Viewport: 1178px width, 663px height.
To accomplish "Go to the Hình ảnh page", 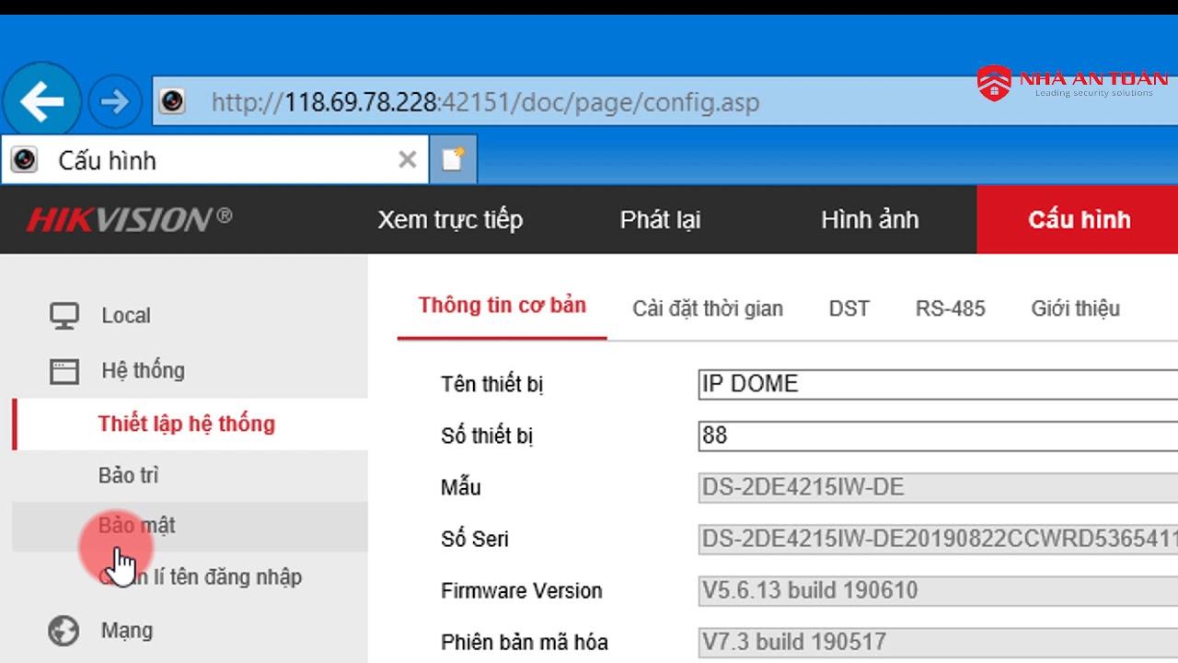I will coord(870,220).
